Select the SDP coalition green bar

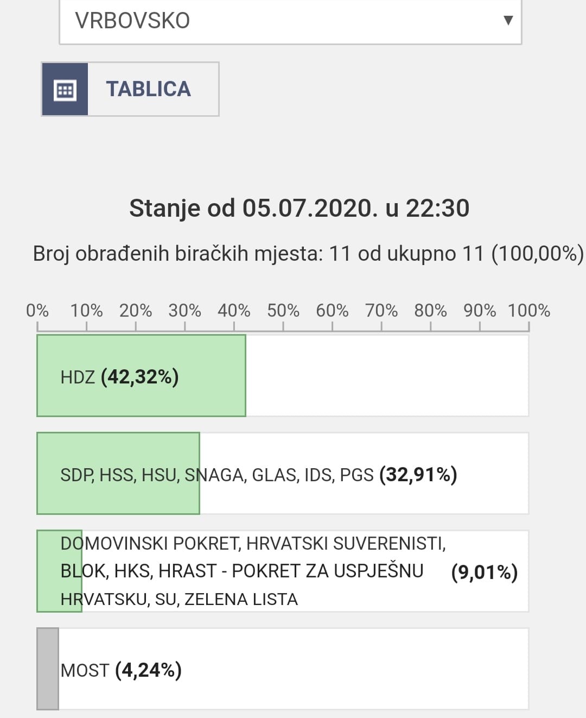(x=118, y=474)
